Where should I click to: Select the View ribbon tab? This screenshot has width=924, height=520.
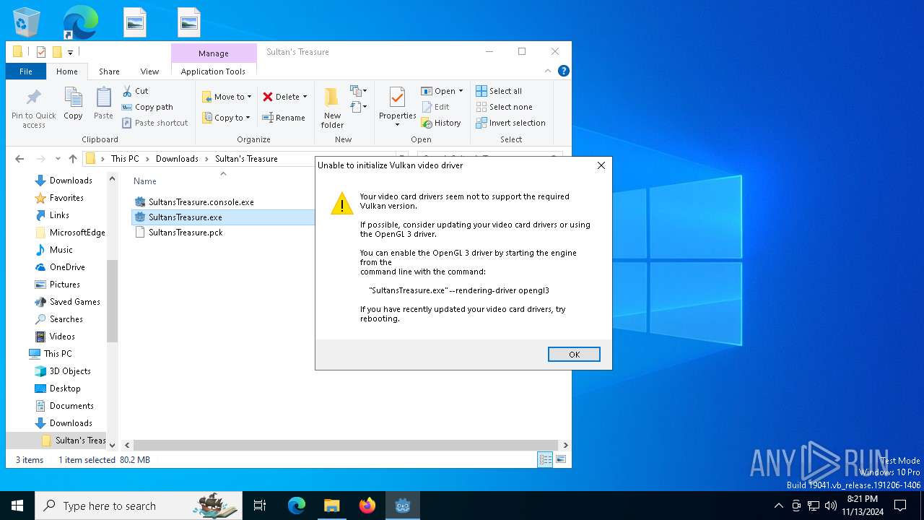pyautogui.click(x=149, y=71)
